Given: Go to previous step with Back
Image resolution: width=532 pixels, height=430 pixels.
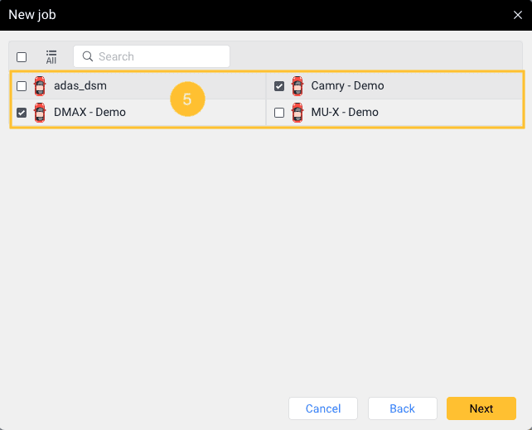Looking at the screenshot, I should tap(402, 408).
